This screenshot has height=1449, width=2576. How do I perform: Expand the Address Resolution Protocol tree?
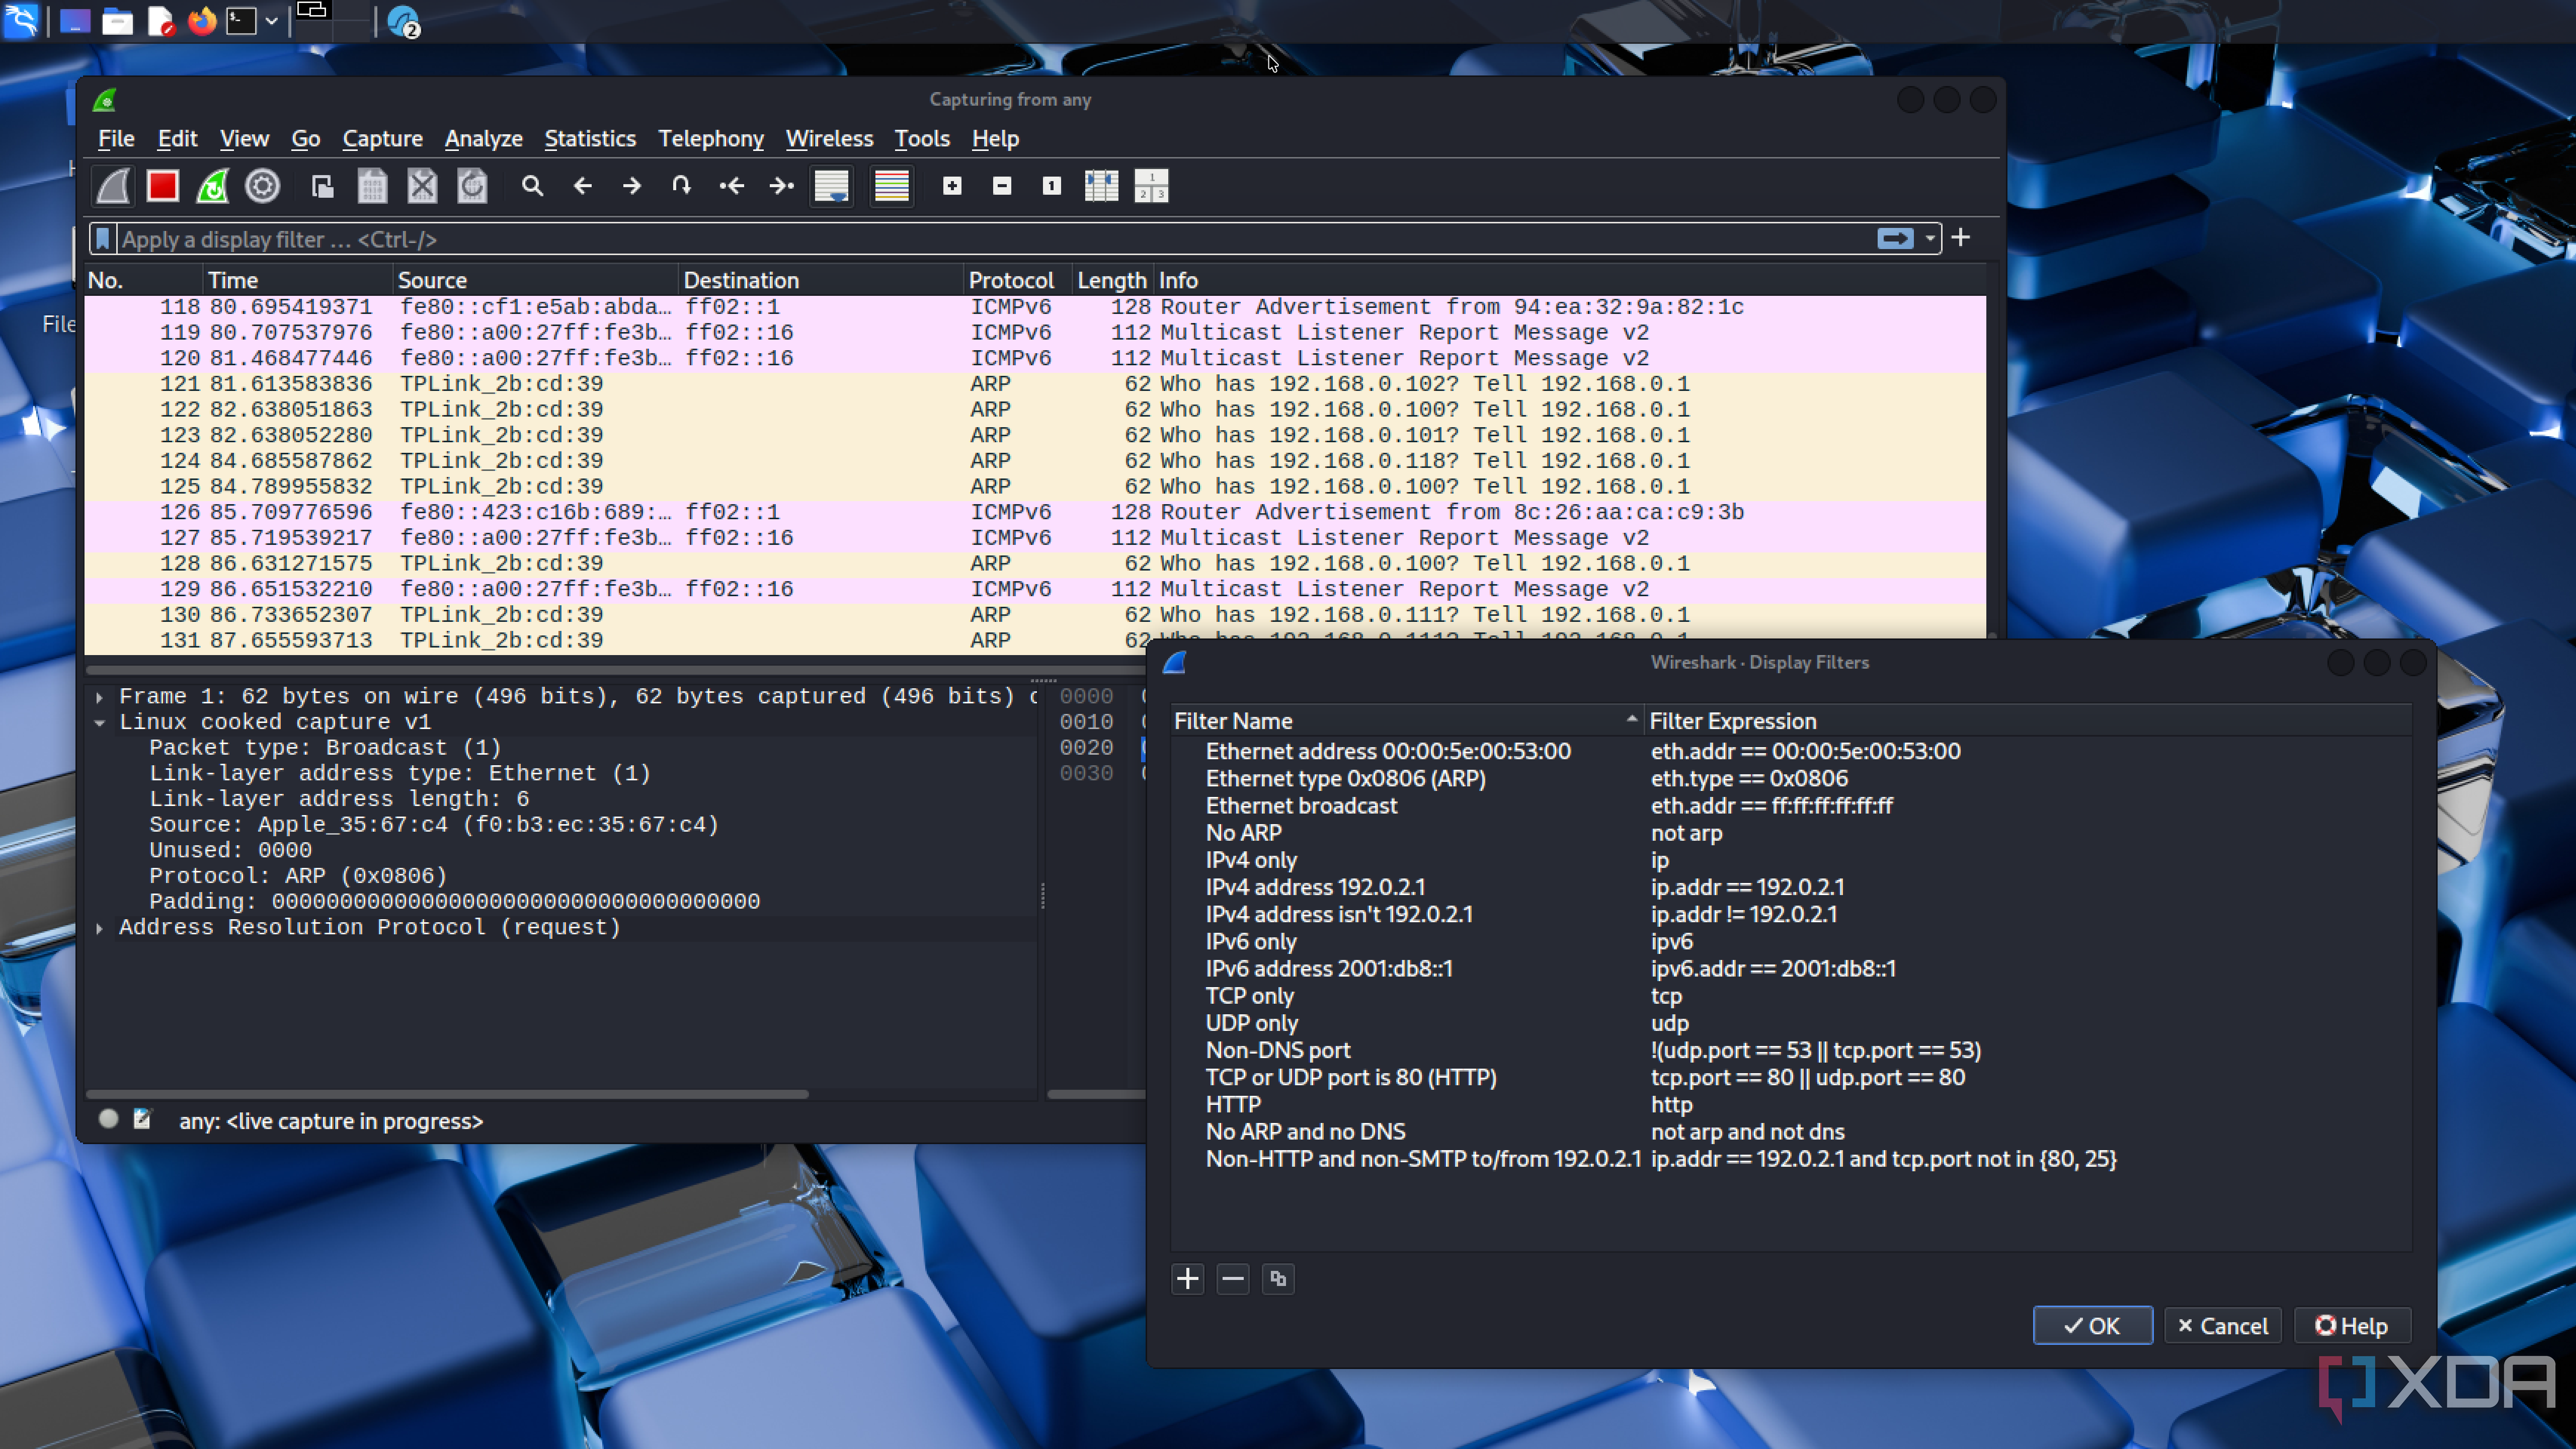99,928
